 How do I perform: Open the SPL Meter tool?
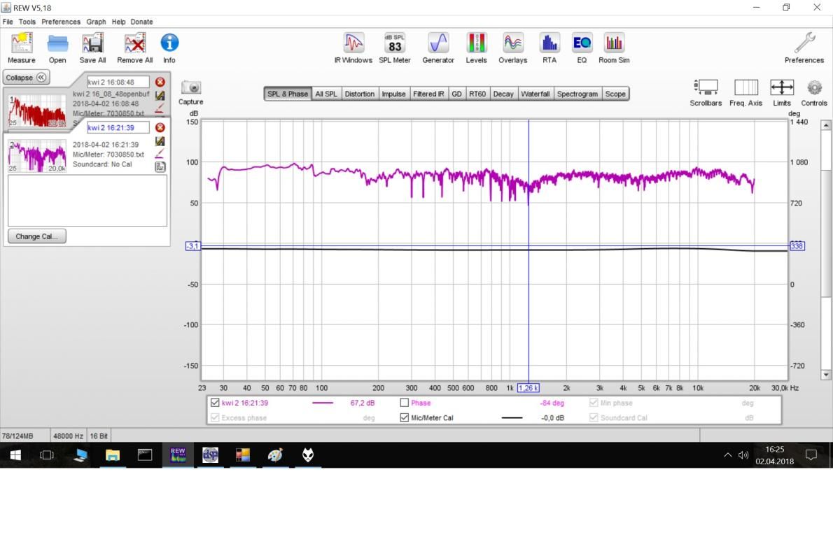pyautogui.click(x=395, y=48)
